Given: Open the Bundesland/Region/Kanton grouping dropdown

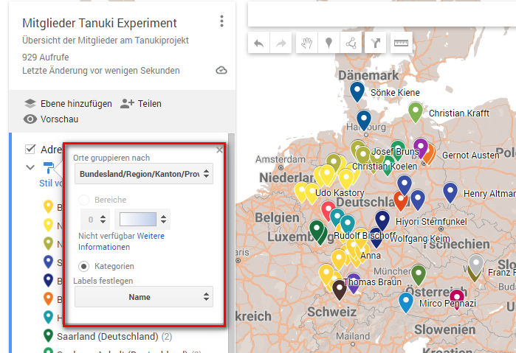Looking at the screenshot, I should click(144, 175).
